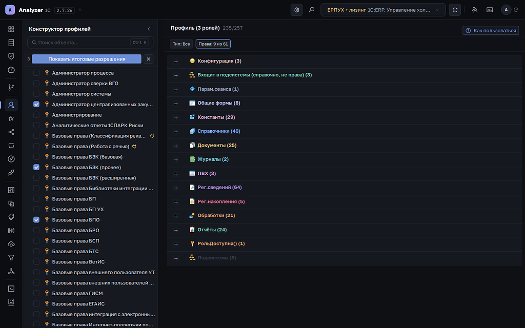
Task: Open the funnel filter icon in sidebar
Action: 11,257
